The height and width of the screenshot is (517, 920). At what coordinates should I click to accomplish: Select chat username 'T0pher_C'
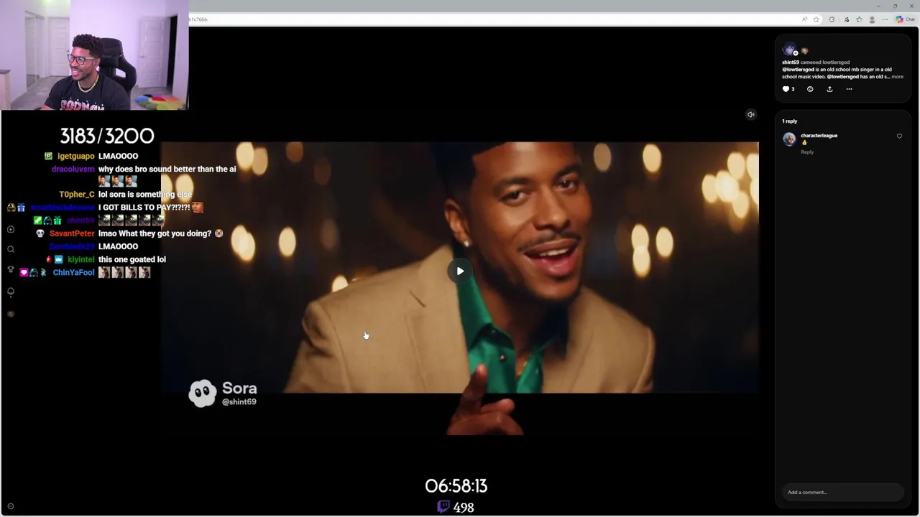click(x=77, y=195)
